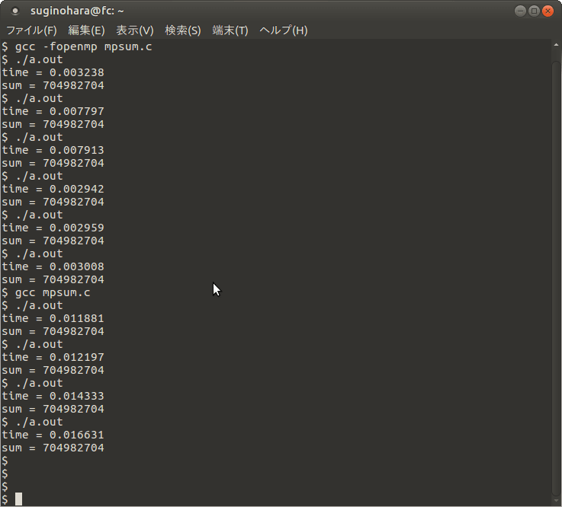Click the line '$ gcc mpsum.c'
Image resolution: width=562 pixels, height=507 pixels.
tap(46, 292)
